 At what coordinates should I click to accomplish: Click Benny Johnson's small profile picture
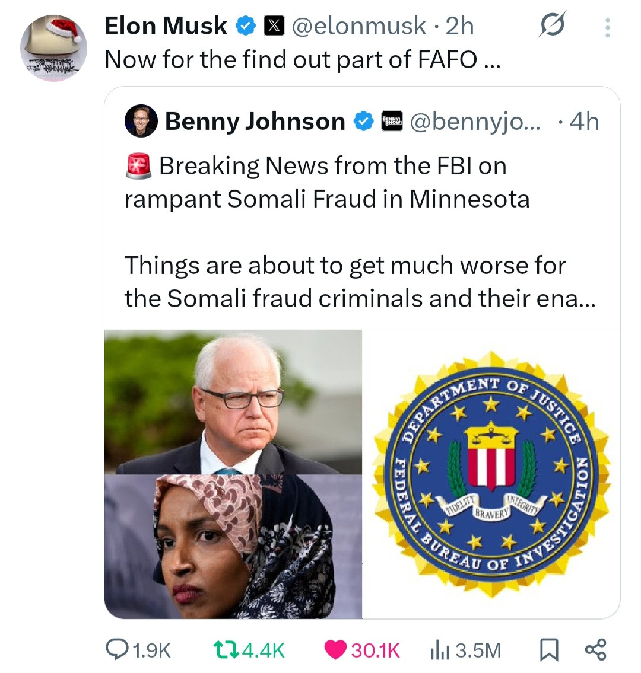click(x=141, y=122)
